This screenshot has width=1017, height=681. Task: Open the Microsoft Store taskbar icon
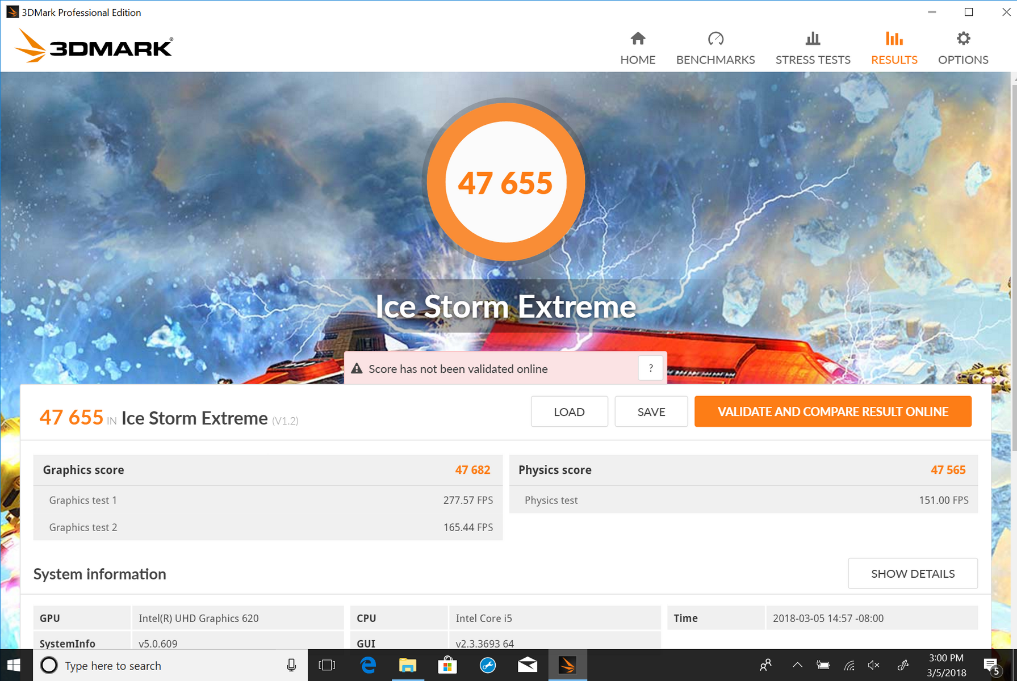click(x=447, y=665)
